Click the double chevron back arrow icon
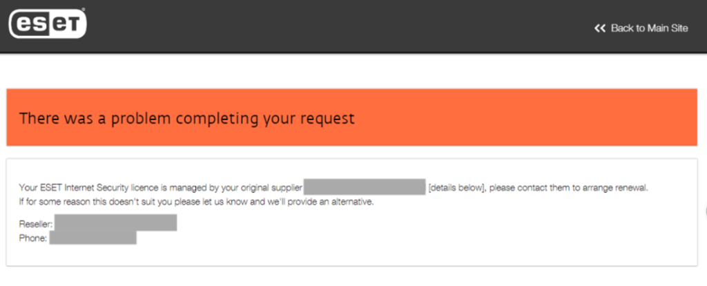707x286 pixels. pos(599,28)
